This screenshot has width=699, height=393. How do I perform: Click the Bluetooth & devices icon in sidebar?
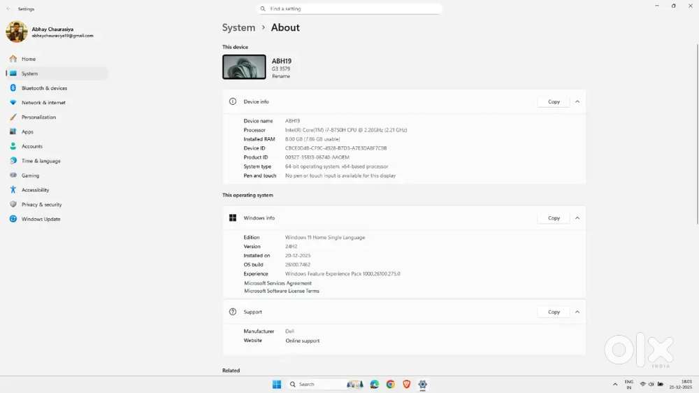pyautogui.click(x=13, y=88)
